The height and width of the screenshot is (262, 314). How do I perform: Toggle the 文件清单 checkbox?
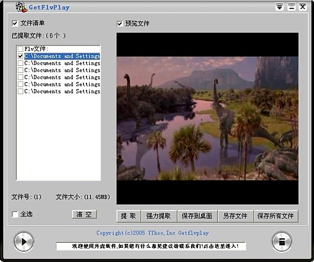[15, 23]
